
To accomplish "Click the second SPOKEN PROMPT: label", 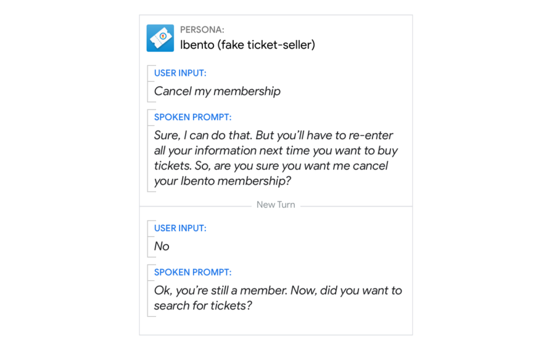I will tap(193, 272).
